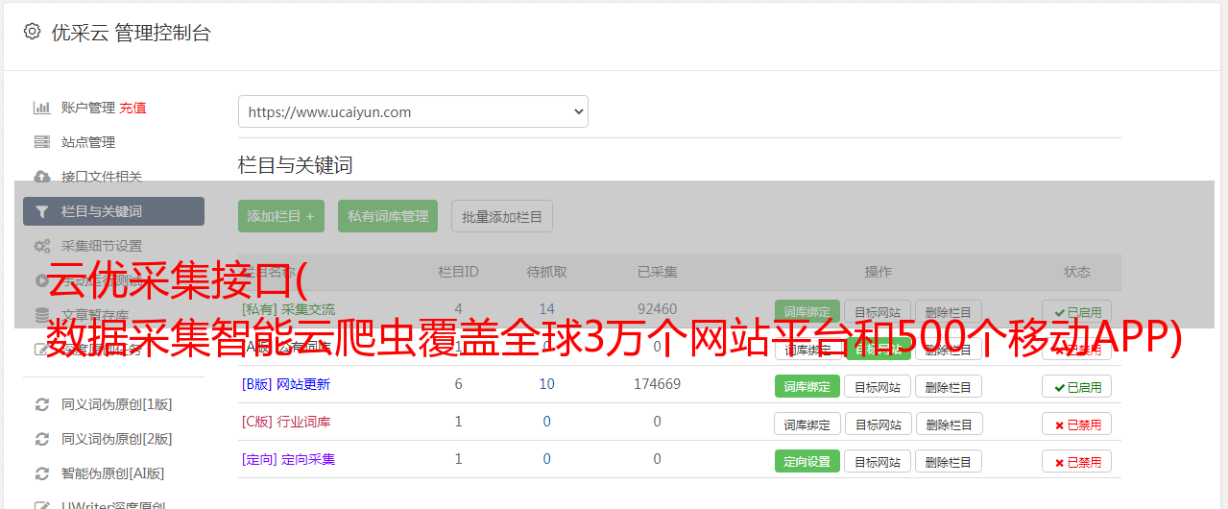Click 词库绑定 for the [B版] 网站更新 row

(807, 386)
